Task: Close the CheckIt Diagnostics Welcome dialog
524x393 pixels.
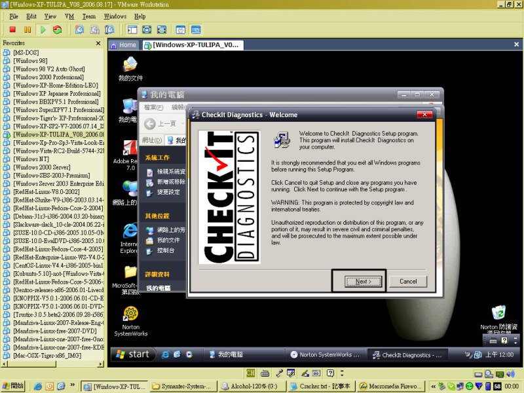Action: pos(424,115)
